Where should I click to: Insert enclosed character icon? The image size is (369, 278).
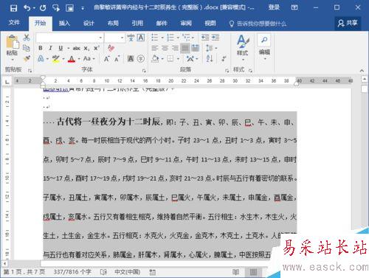[141, 59]
